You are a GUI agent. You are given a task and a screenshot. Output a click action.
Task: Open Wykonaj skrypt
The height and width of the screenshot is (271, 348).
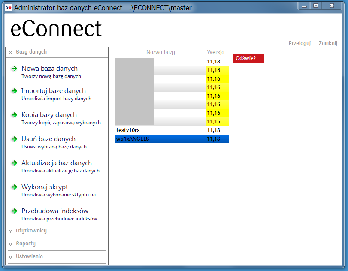(45, 187)
